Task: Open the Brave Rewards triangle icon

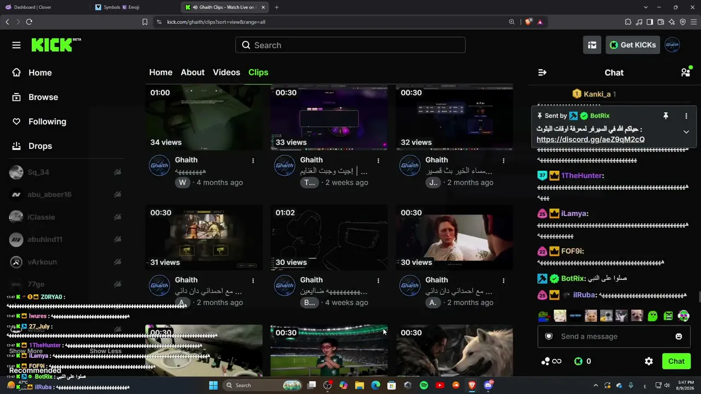Action: coord(540,22)
